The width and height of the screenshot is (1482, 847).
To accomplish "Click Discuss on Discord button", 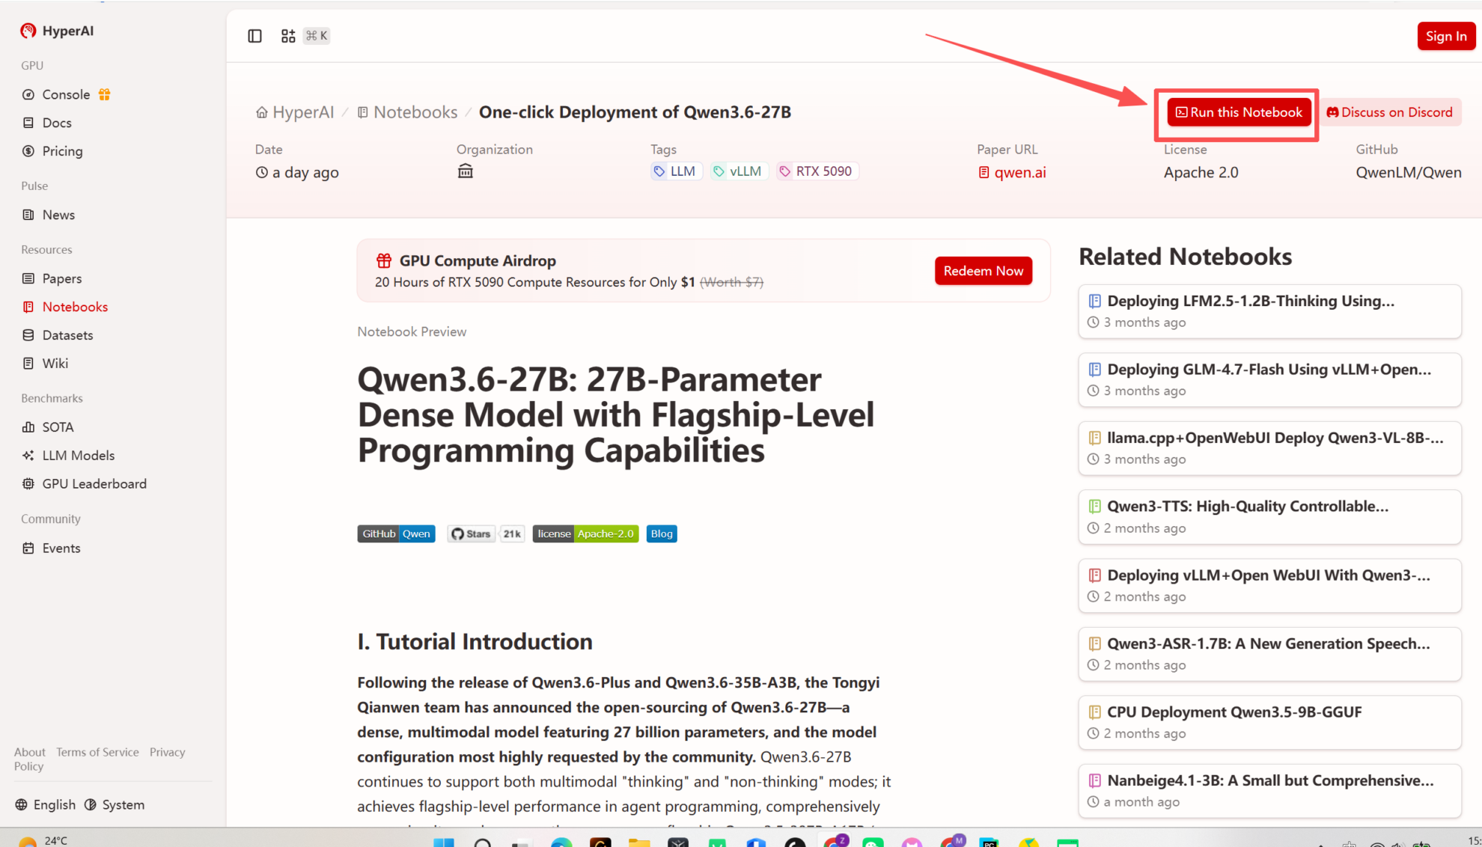I will click(1390, 112).
